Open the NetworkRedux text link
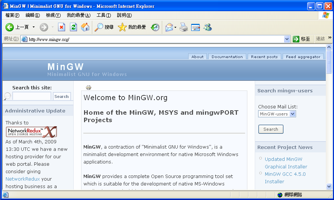334x200 pixels. (x=23, y=179)
